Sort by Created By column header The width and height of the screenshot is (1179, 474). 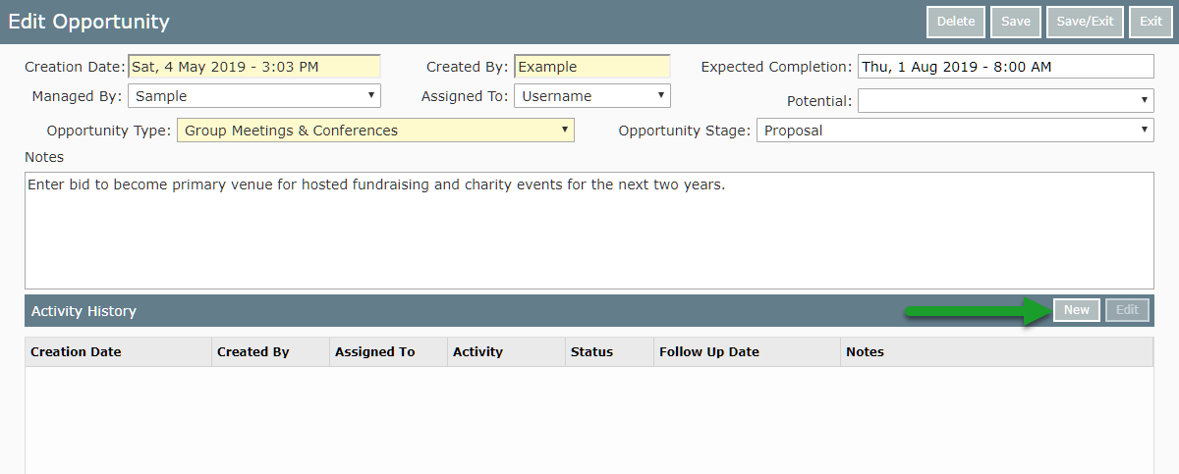click(x=253, y=351)
